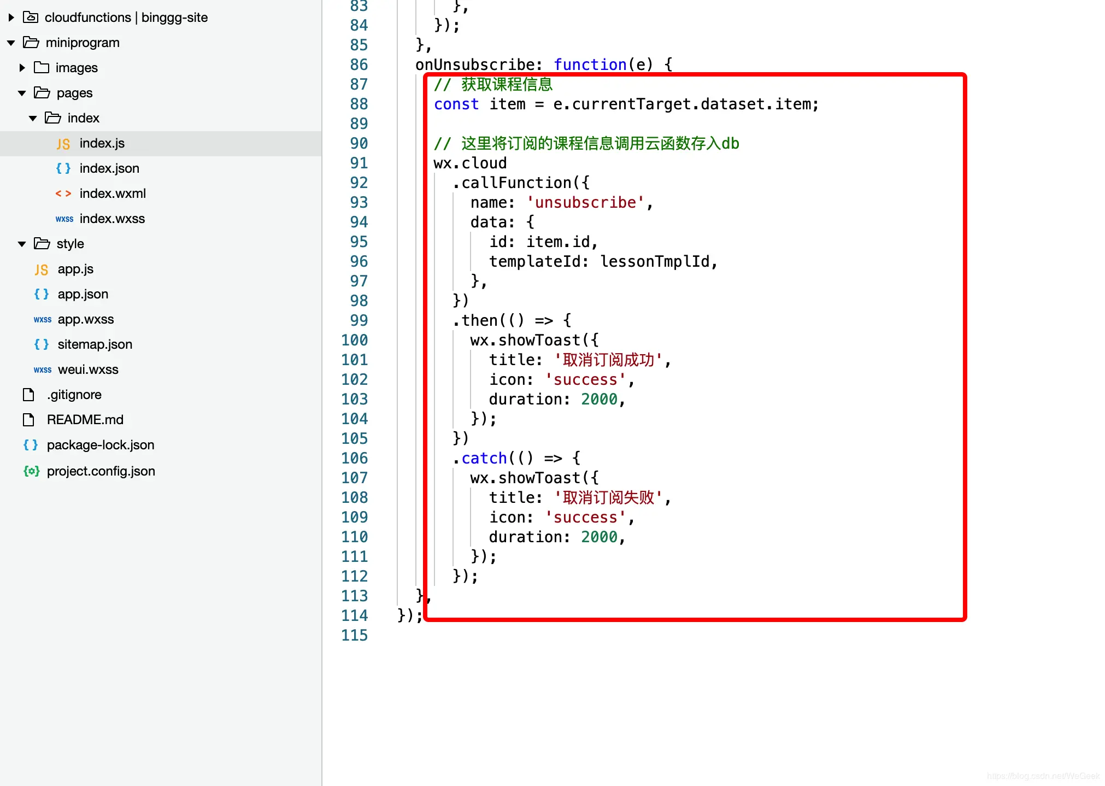The height and width of the screenshot is (786, 1105).
Task: Open package-lock.json file
Action: pos(100,445)
